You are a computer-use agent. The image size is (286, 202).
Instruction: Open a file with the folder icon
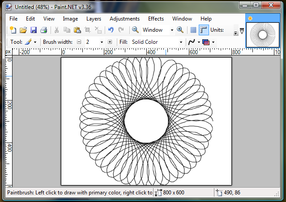tap(23, 30)
